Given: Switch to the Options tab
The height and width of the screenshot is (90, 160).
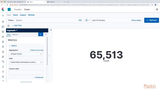Looking at the screenshot, I should [x=15, y=34].
